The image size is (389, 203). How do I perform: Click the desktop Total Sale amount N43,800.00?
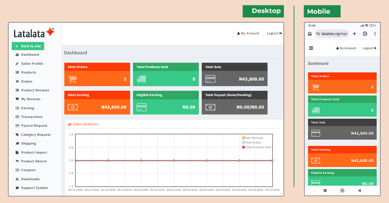(x=251, y=79)
